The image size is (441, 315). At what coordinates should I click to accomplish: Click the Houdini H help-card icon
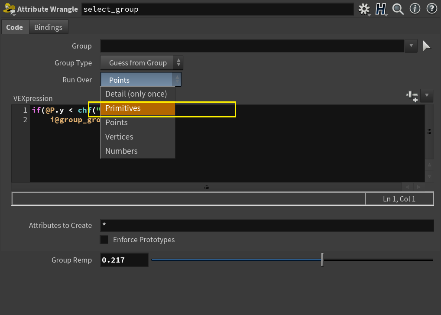pyautogui.click(x=381, y=9)
